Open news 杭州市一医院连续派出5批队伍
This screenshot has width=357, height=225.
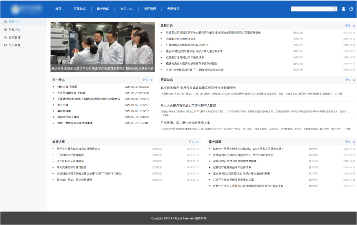[248, 149]
